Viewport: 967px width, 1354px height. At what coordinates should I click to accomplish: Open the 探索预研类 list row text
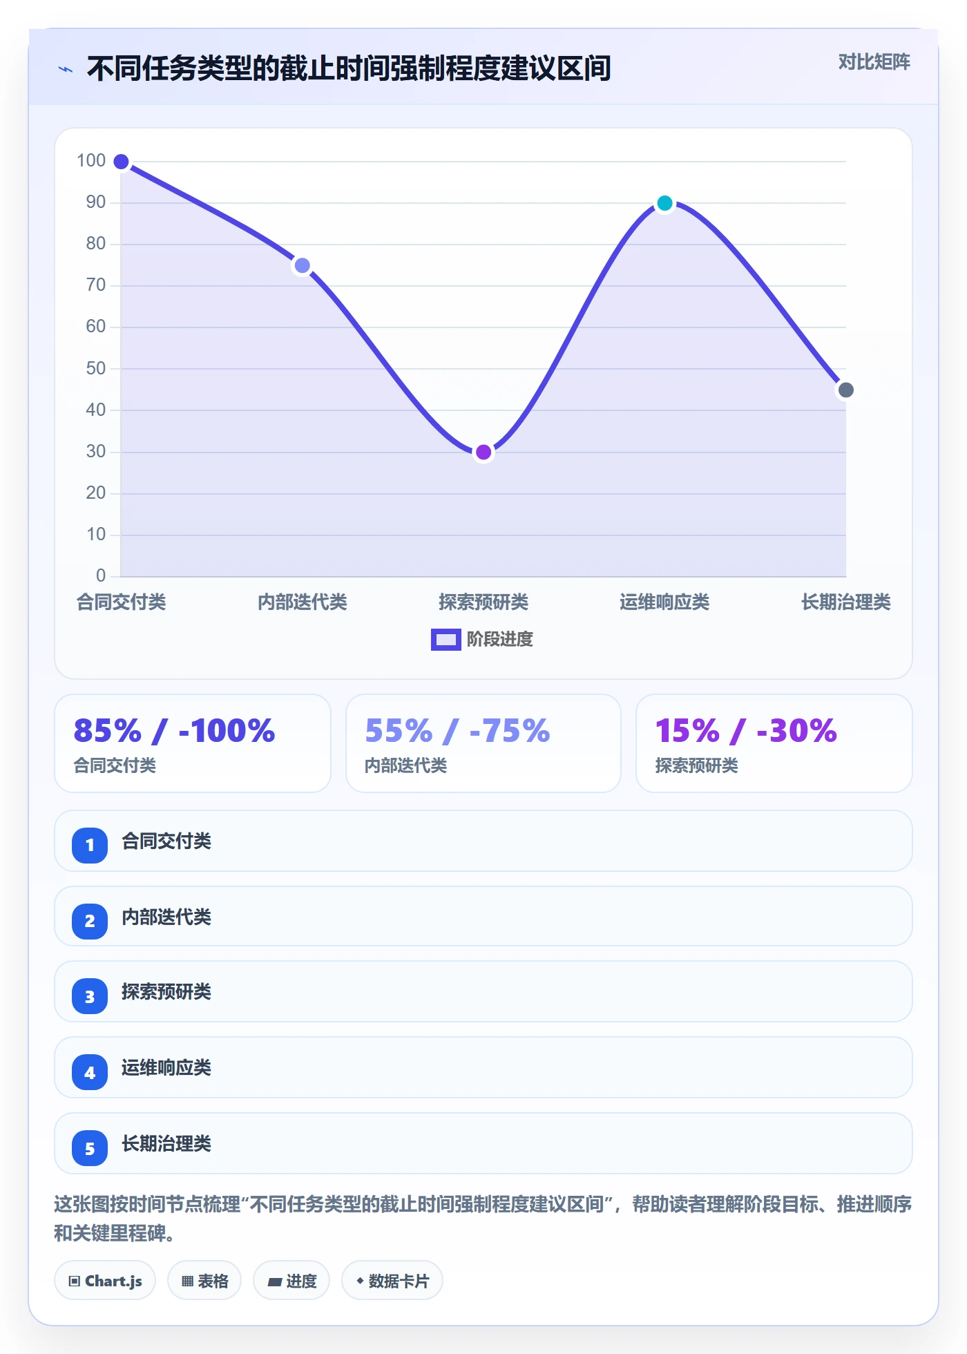[166, 992]
